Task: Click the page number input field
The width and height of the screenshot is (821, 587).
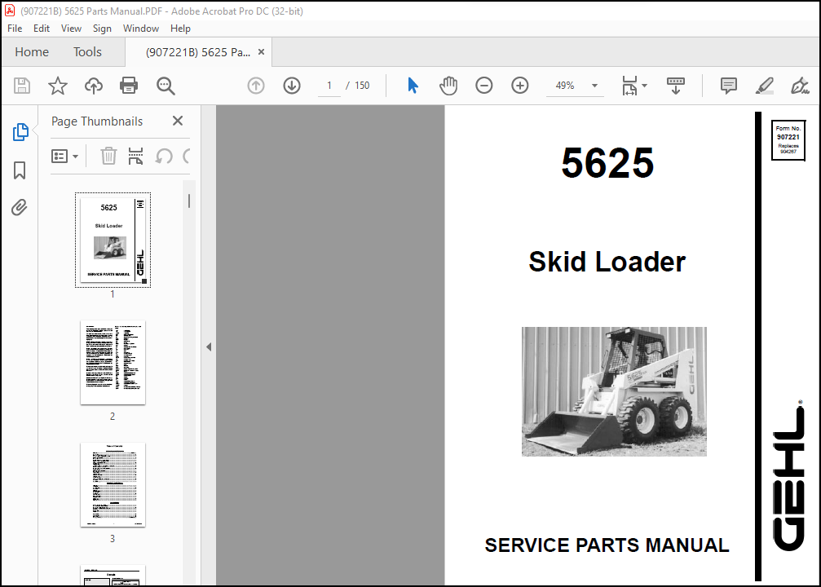Action: tap(329, 86)
